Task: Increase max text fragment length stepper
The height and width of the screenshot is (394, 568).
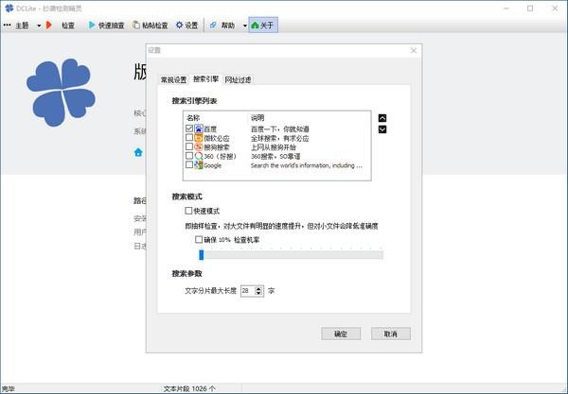Action: click(x=258, y=288)
